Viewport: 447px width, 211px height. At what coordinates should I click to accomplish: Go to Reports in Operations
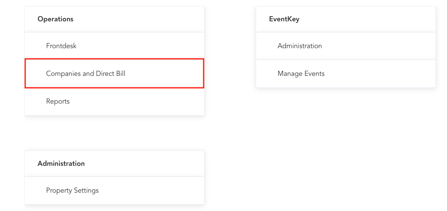click(58, 101)
